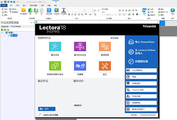The image size is (177, 120).
Task: Click the grow font size A icon
Action: [95, 11]
